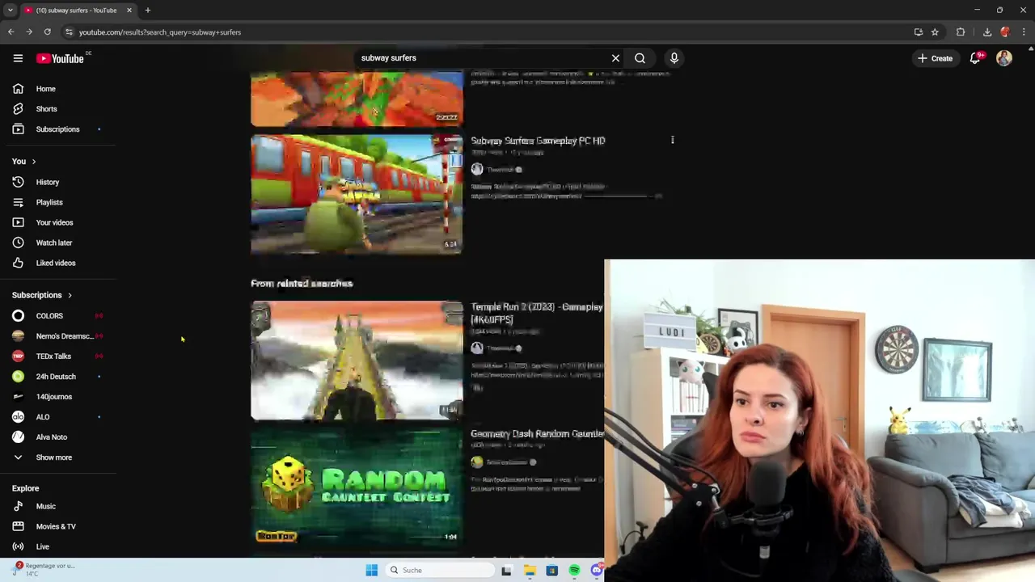Image resolution: width=1035 pixels, height=582 pixels.
Task: Open three-dot menu for Subway Surfers Gameplay
Action: click(672, 141)
